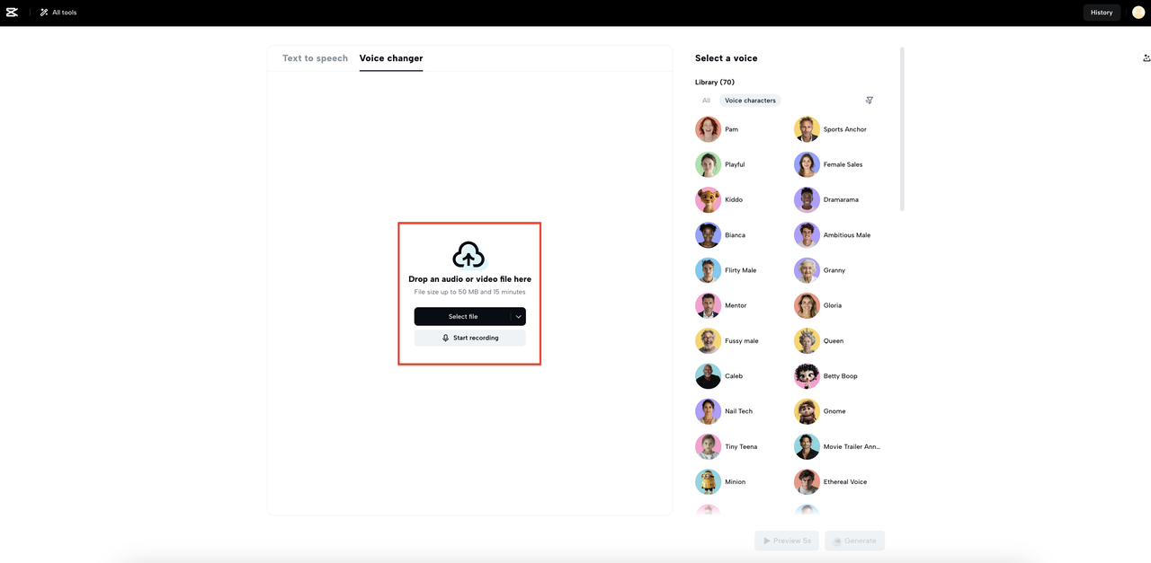Select the Voice characters filter chip
This screenshot has width=1151, height=563.
pos(750,101)
